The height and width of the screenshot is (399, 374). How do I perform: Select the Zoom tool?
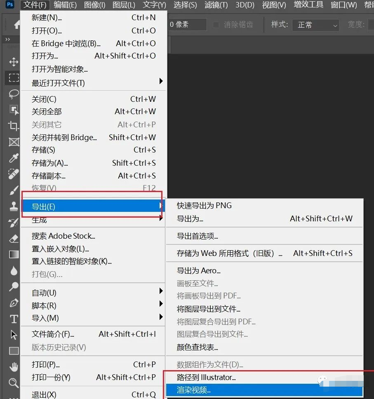click(x=14, y=383)
